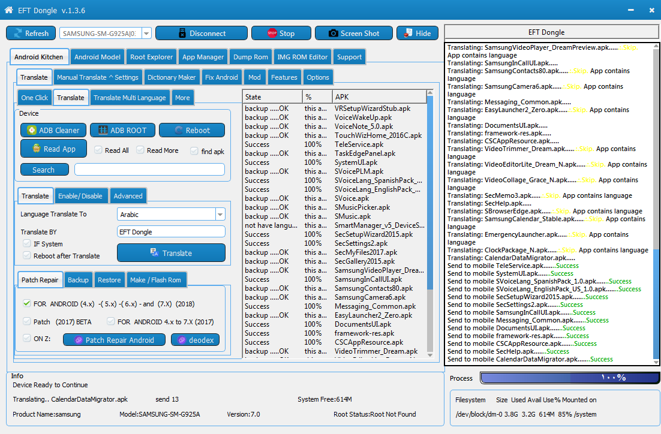Select the TeleService.apk row

[x=335, y=144]
